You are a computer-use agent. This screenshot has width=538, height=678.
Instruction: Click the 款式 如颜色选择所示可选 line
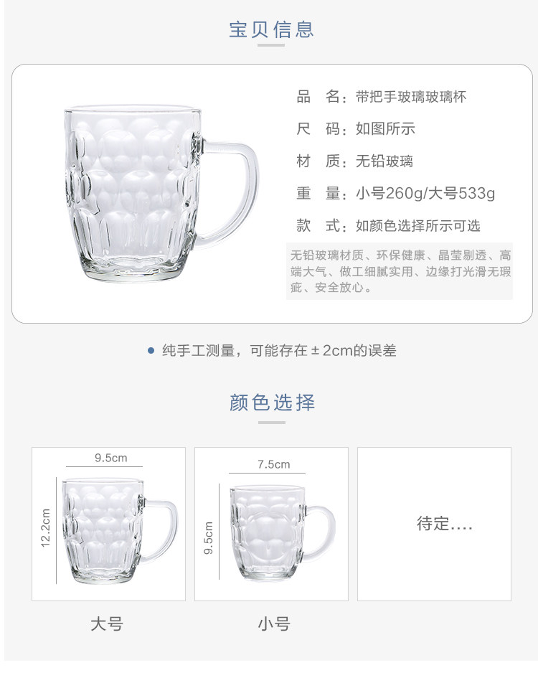(388, 226)
